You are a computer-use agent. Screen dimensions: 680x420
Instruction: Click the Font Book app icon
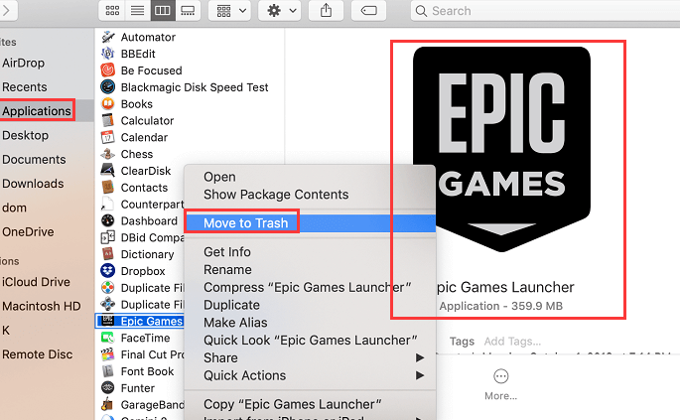tap(107, 371)
